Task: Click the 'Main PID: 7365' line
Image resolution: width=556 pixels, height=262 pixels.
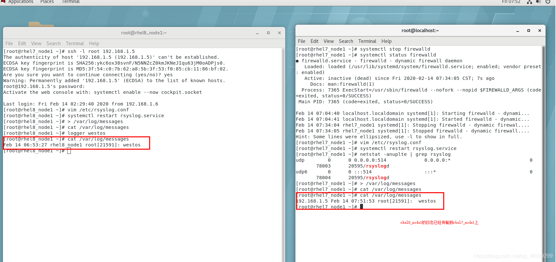Action: 366,102
